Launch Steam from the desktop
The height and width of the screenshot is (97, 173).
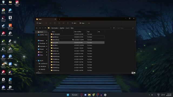tap(3, 26)
